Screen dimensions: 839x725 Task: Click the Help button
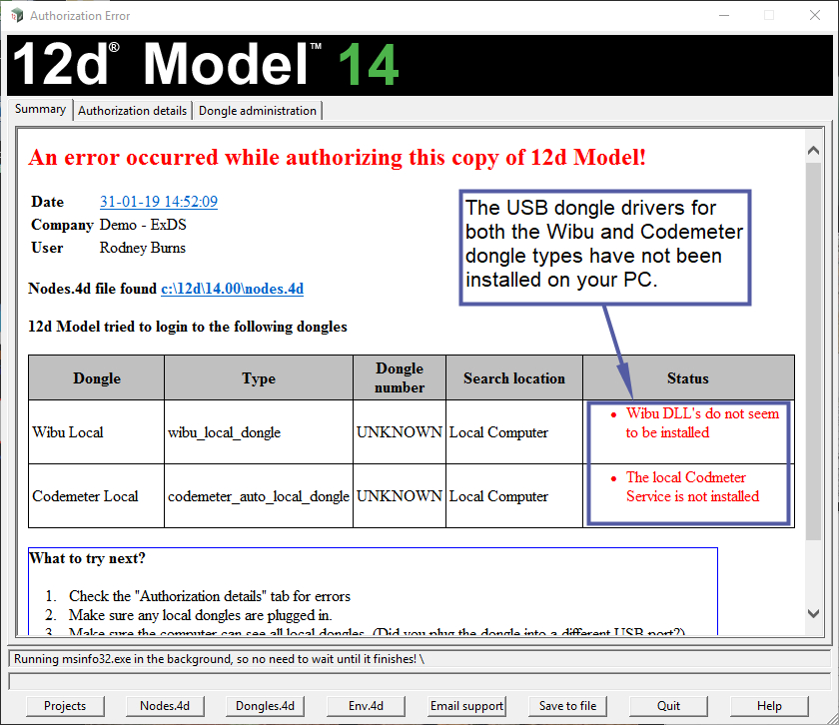click(769, 706)
